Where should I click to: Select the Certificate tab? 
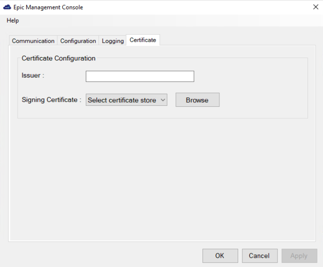143,40
